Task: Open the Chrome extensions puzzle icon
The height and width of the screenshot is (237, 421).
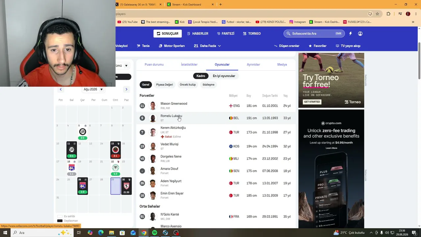Action: point(388,14)
